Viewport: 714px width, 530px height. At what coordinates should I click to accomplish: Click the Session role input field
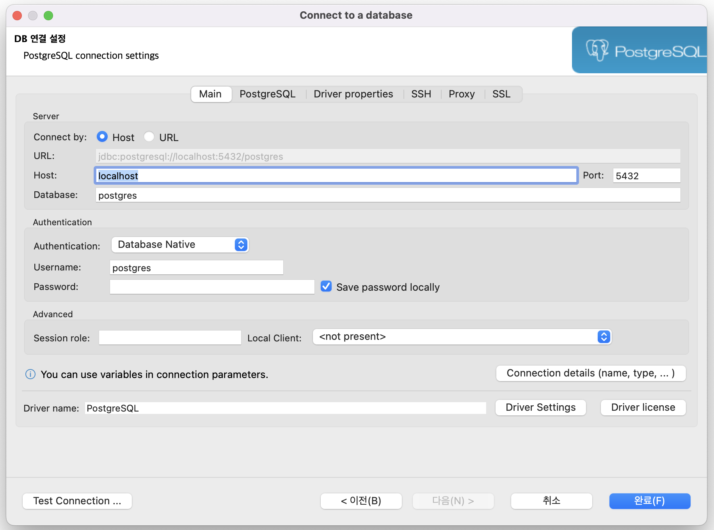pos(169,337)
